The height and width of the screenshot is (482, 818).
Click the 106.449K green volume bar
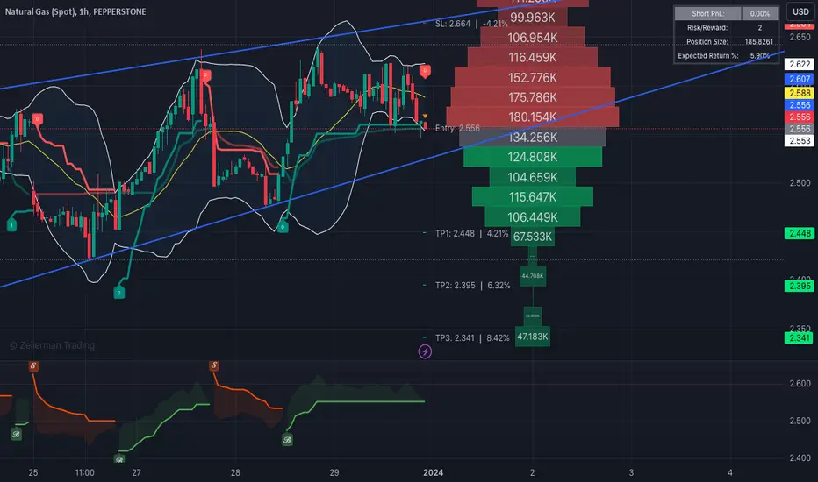533,216
